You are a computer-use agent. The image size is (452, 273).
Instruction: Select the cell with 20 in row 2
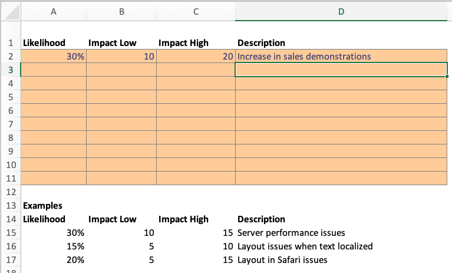[196, 56]
